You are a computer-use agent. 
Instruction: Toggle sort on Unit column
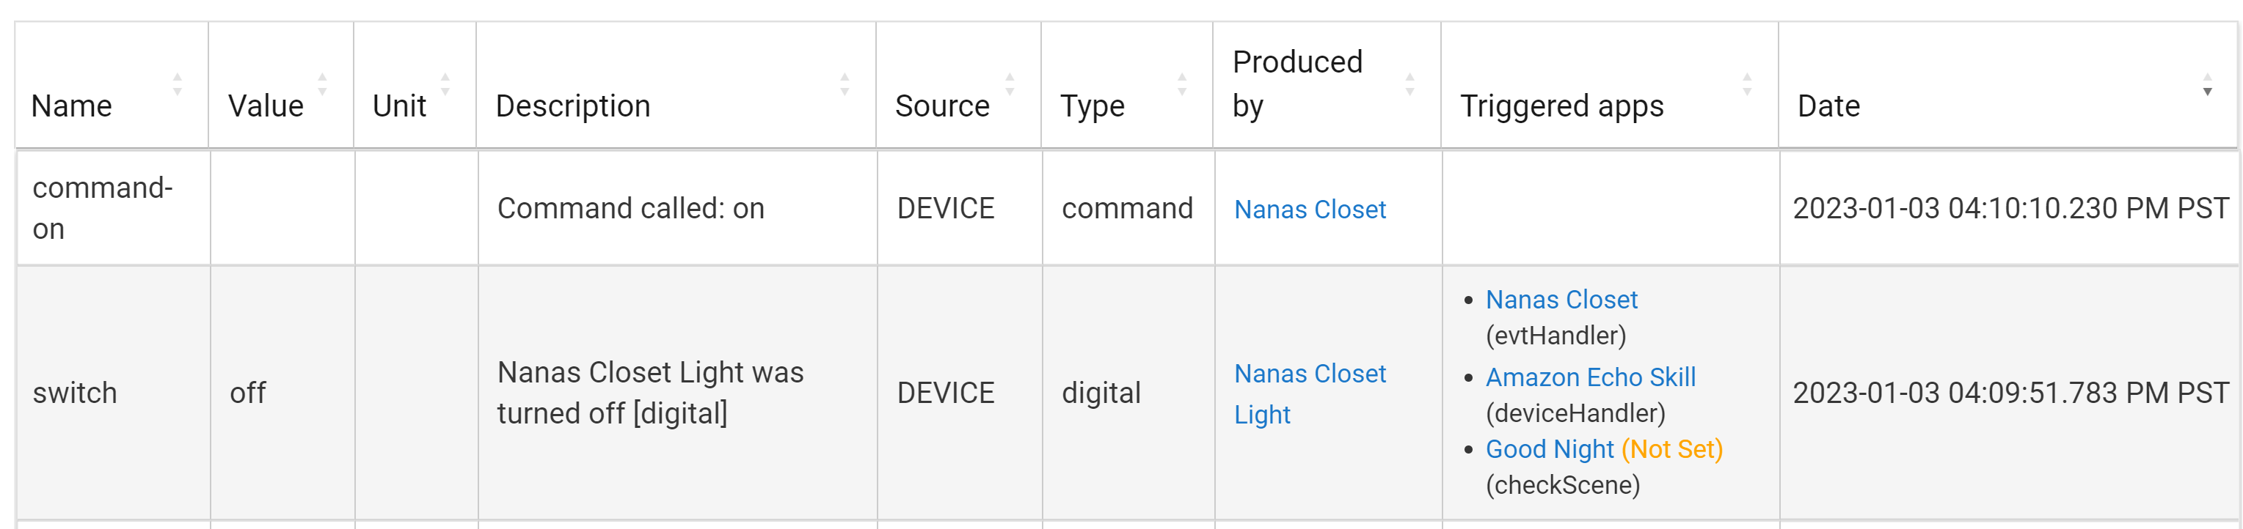pos(445,84)
